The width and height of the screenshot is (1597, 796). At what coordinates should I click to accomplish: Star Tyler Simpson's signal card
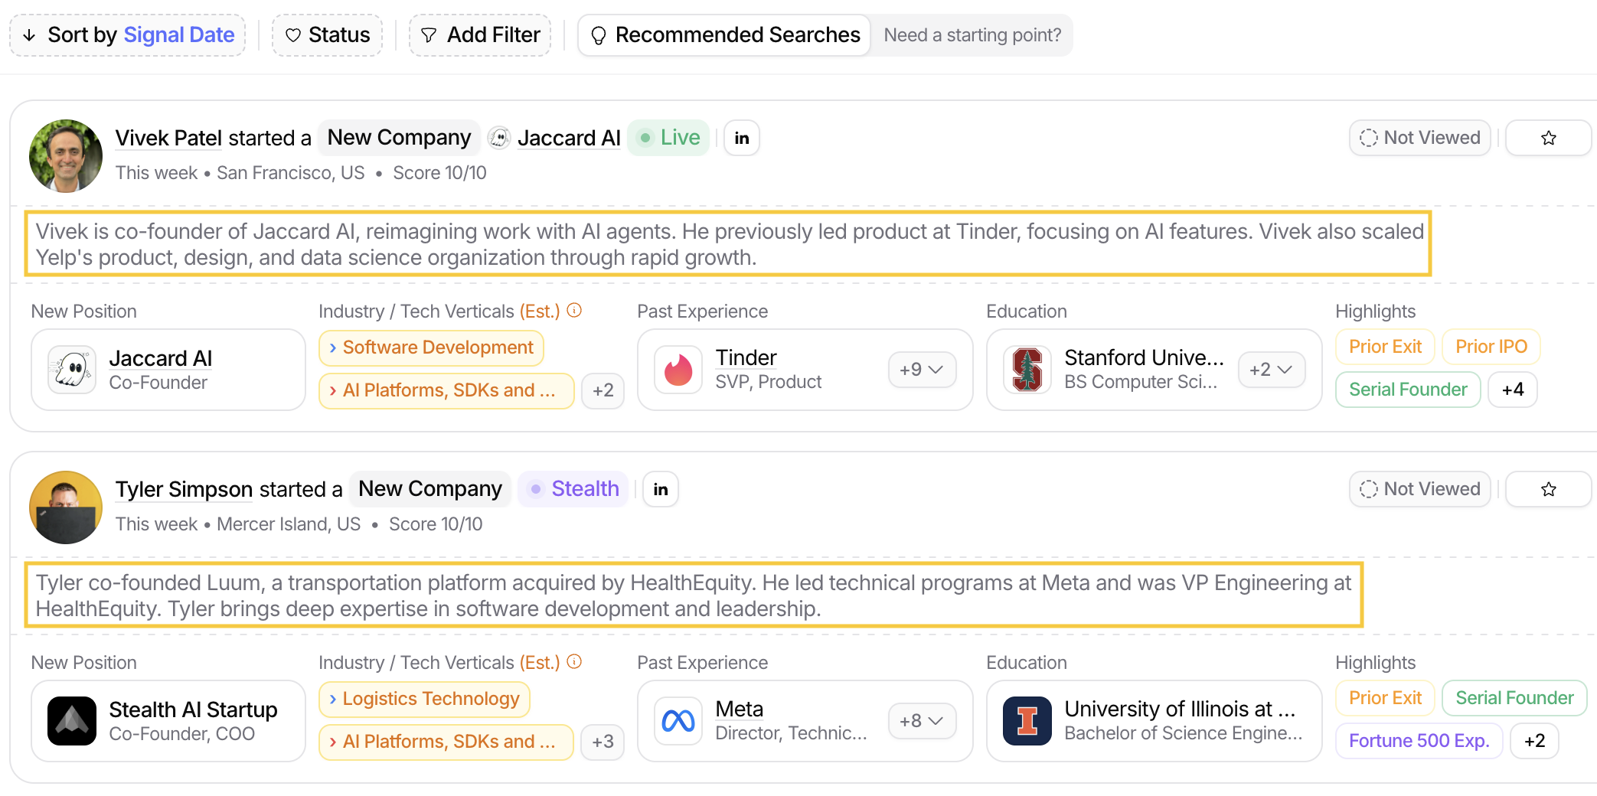click(1548, 489)
